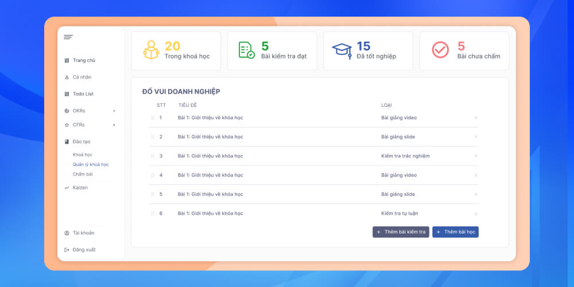Click the Đăng xuất logout icon
This screenshot has height=287, width=574.
tap(67, 250)
